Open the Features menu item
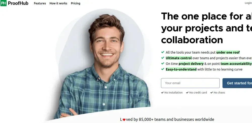This screenshot has width=252, height=123. coord(40,3)
